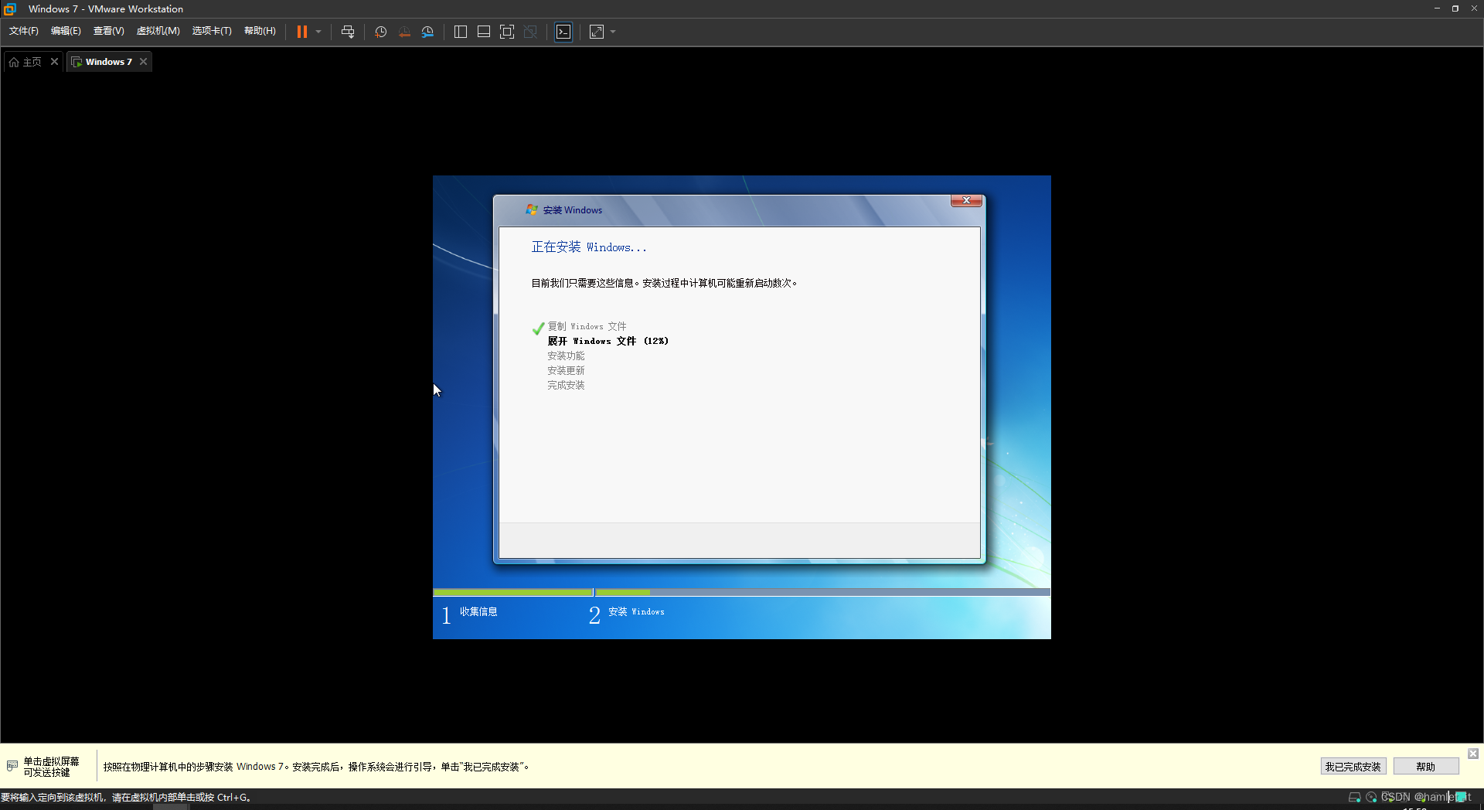Click the '完成安装' pending step
The height and width of the screenshot is (810, 1484).
[566, 385]
